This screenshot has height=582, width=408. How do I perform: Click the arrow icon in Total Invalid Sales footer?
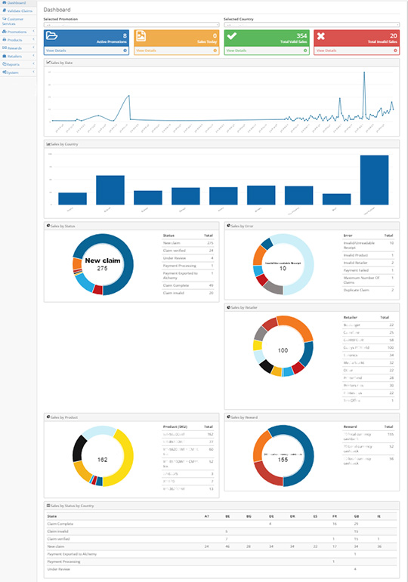tap(395, 51)
